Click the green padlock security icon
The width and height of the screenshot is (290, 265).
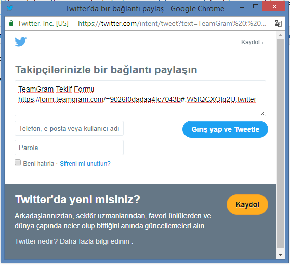[x=11, y=23]
